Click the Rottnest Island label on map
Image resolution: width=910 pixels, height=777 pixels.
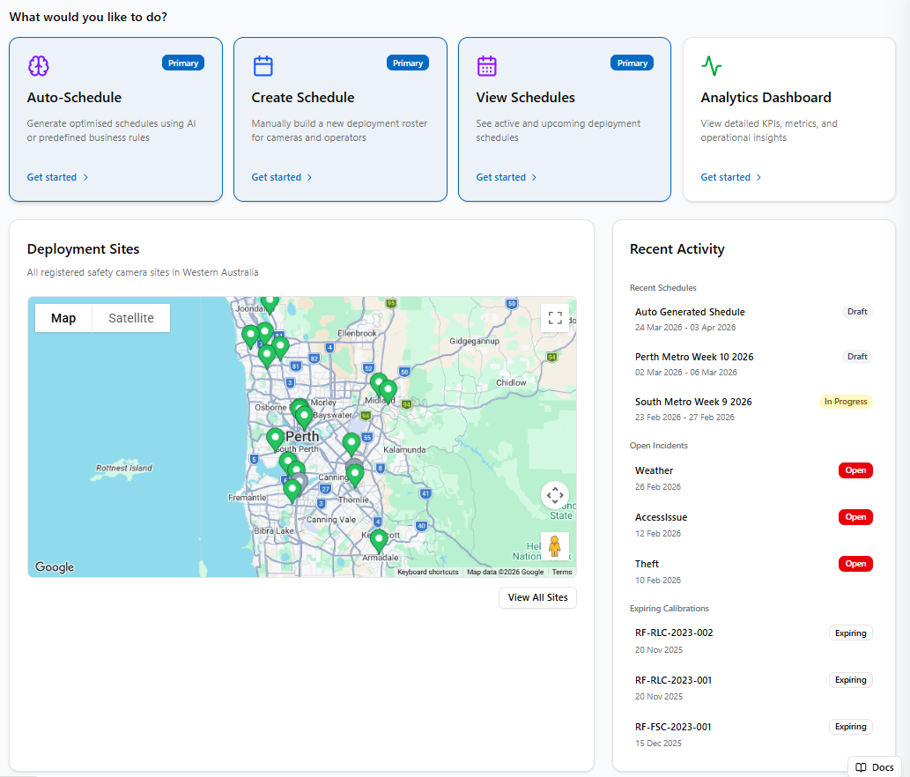[x=124, y=468]
